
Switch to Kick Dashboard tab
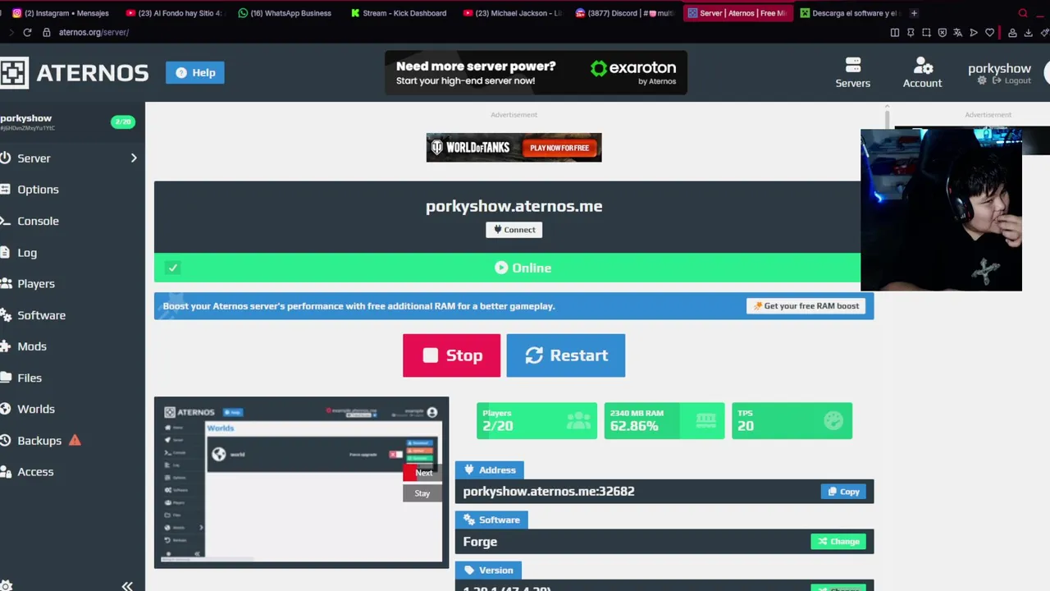(399, 13)
